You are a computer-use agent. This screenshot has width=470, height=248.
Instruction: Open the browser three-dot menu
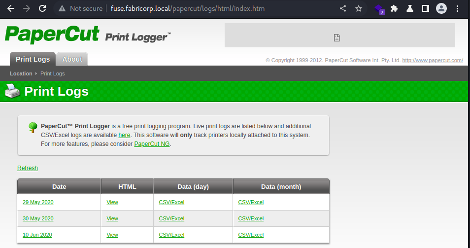[x=457, y=8]
